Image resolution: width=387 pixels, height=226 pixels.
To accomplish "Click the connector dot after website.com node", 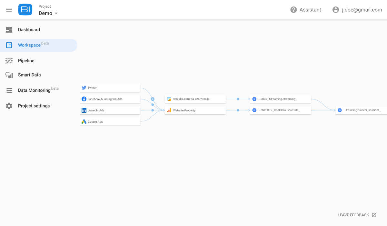I will (x=238, y=99).
